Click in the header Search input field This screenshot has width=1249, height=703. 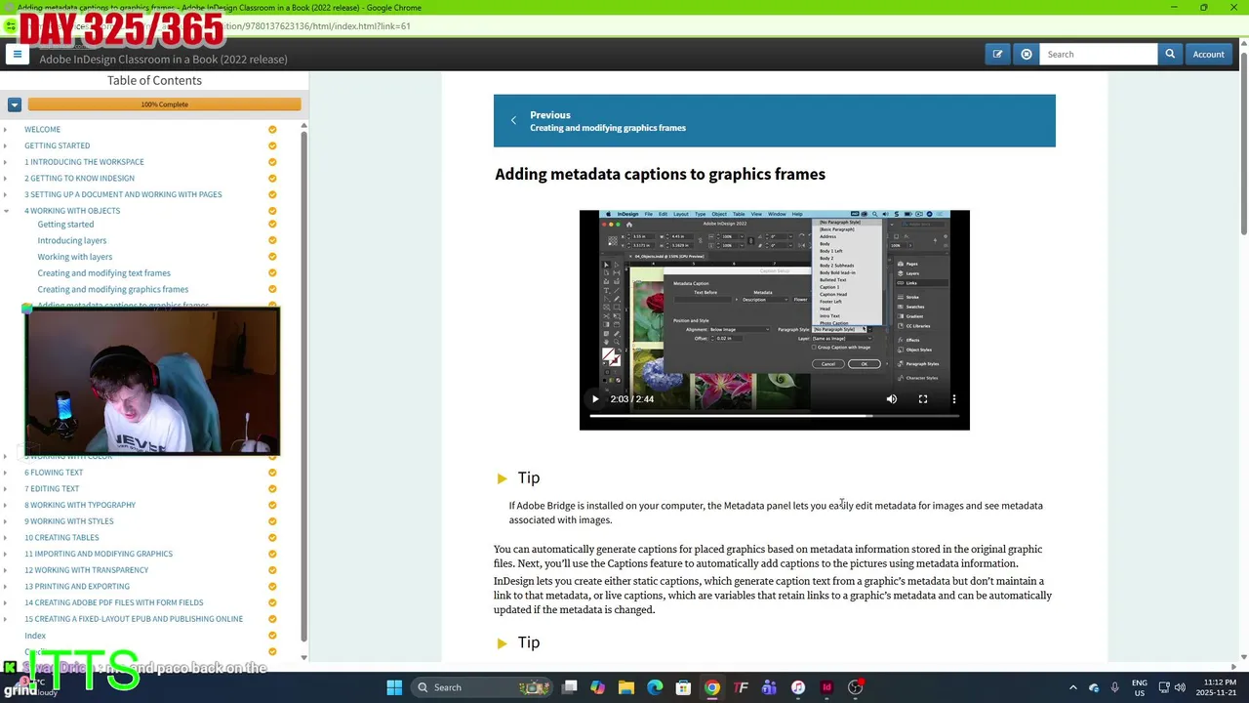click(1099, 55)
